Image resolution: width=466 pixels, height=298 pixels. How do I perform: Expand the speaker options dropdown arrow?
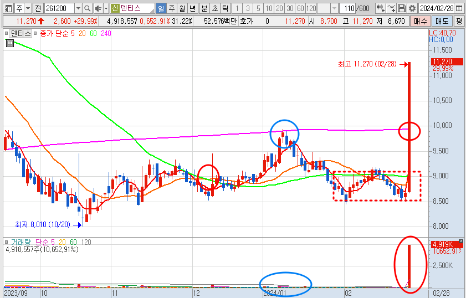pos(106,8)
